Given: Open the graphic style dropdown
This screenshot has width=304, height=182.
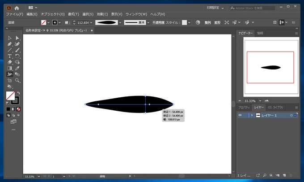Looking at the screenshot, I should coord(189,22).
